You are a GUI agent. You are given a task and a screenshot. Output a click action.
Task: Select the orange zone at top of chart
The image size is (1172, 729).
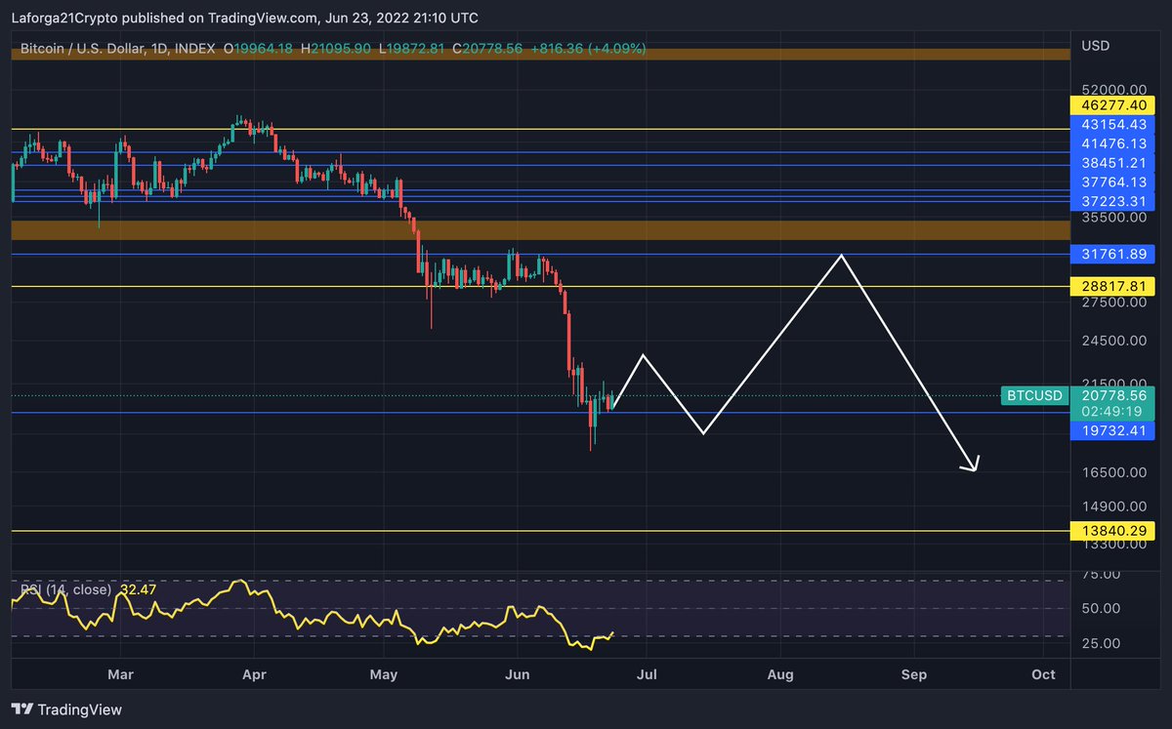[x=540, y=55]
